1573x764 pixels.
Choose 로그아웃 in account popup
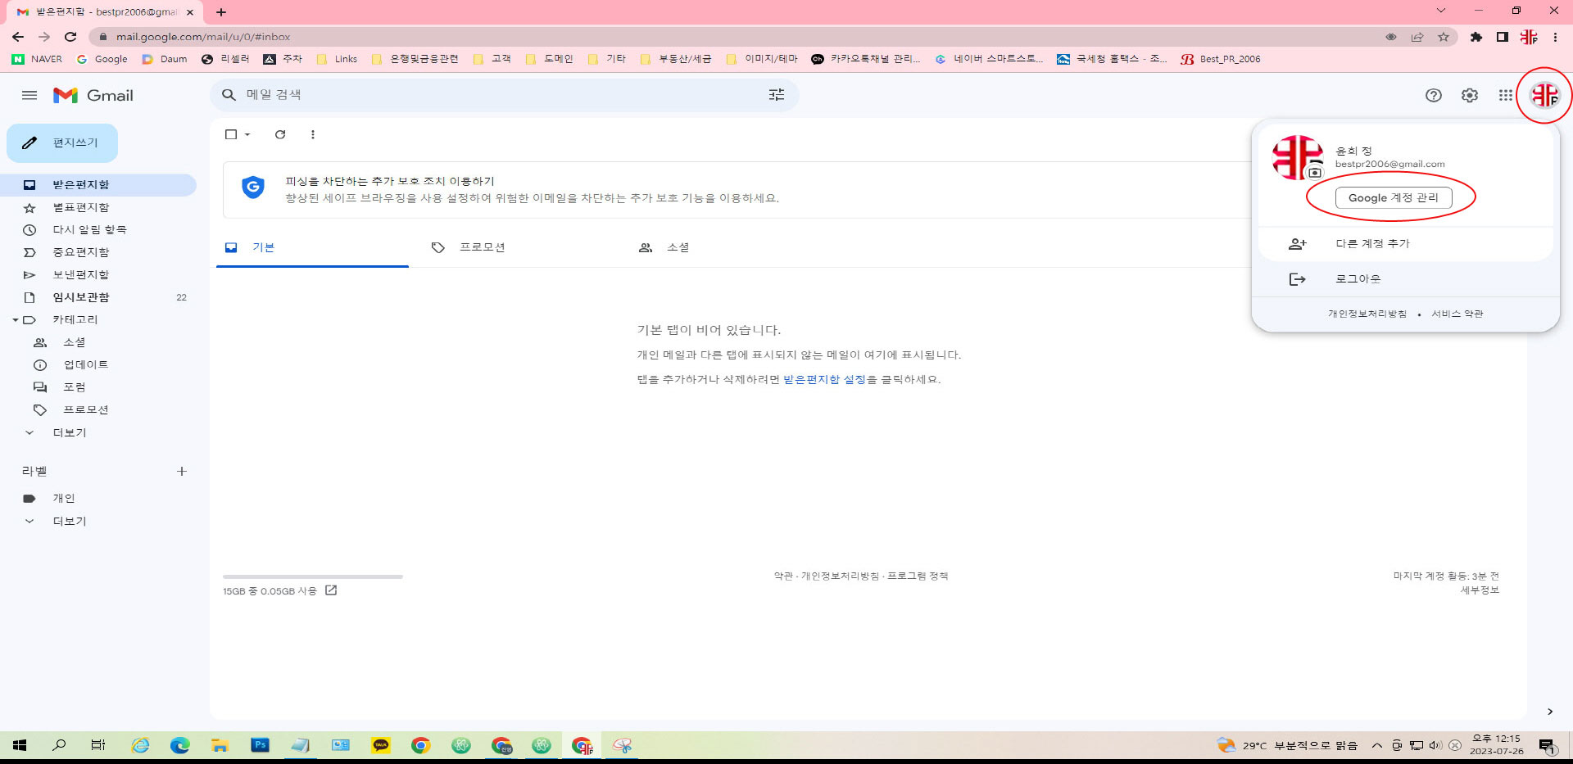click(1405, 279)
